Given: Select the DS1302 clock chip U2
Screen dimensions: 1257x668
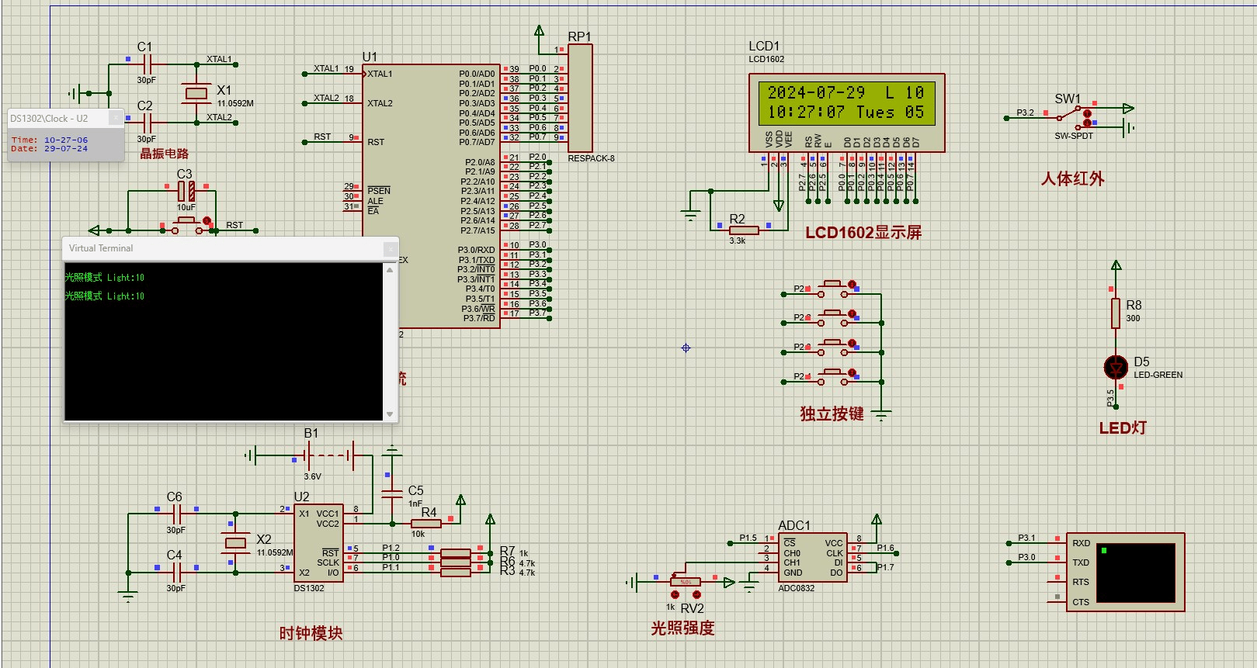Looking at the screenshot, I should tap(318, 542).
